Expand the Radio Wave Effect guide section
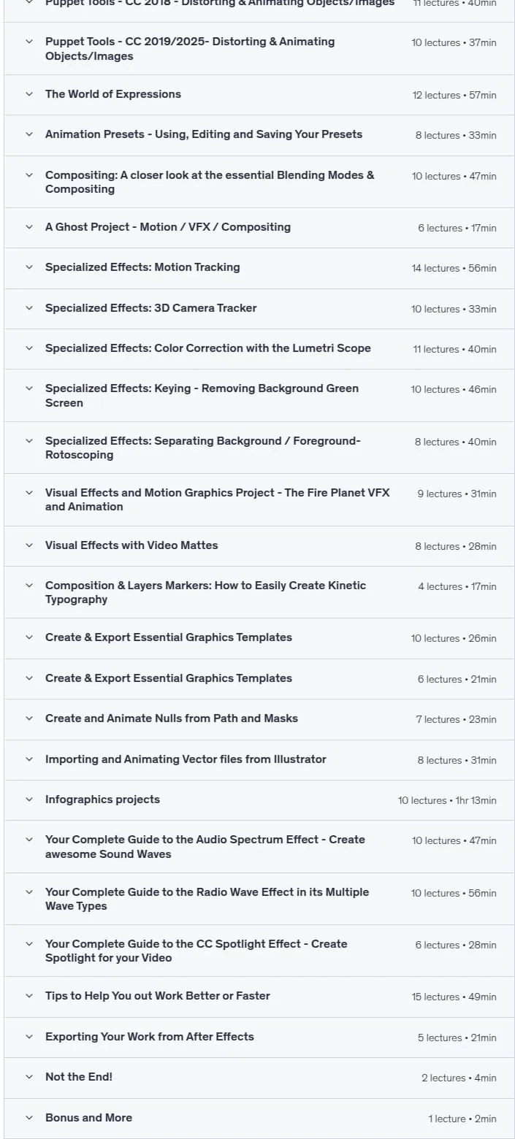 coord(207,899)
